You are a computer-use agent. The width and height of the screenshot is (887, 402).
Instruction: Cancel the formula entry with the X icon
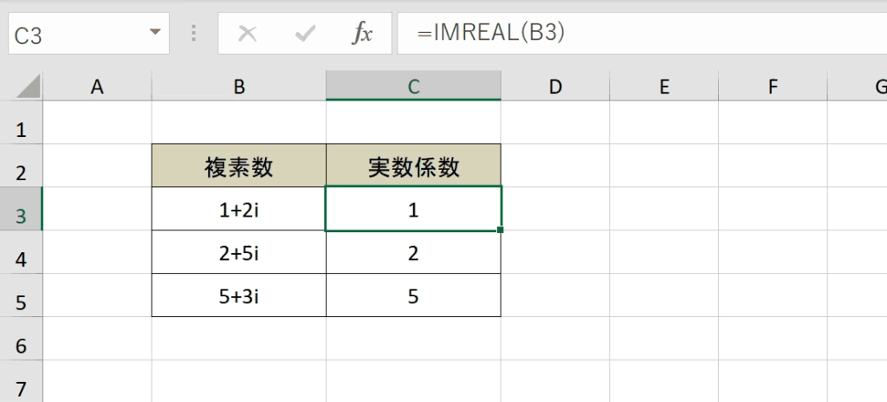tap(247, 34)
